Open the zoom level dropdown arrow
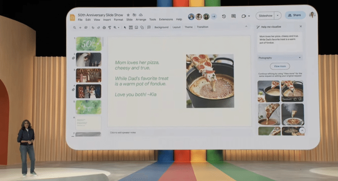The height and width of the screenshot is (181, 338). tap(119, 27)
